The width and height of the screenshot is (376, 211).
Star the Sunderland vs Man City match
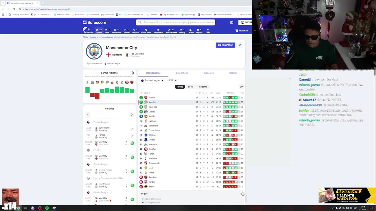pos(132,129)
